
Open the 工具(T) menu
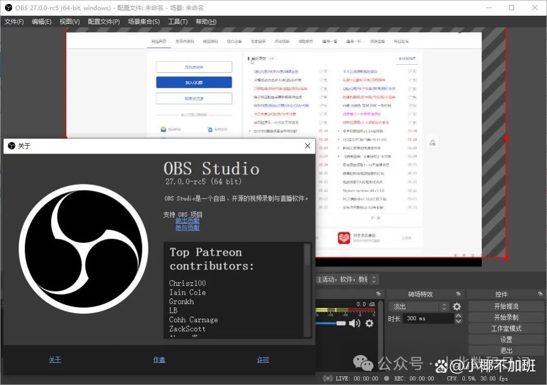pos(178,22)
